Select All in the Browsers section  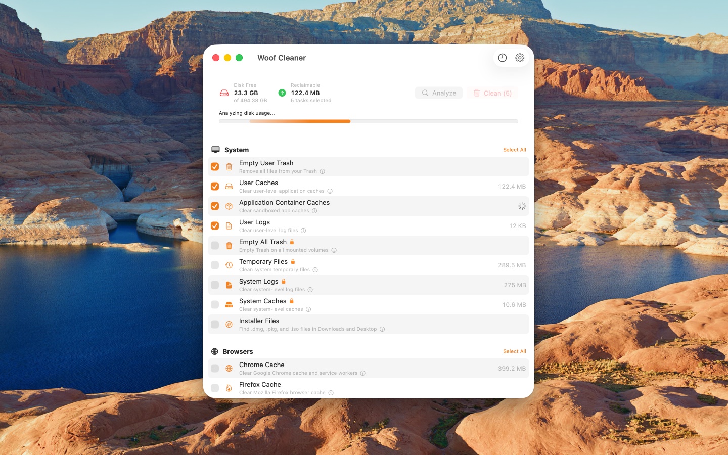515,351
